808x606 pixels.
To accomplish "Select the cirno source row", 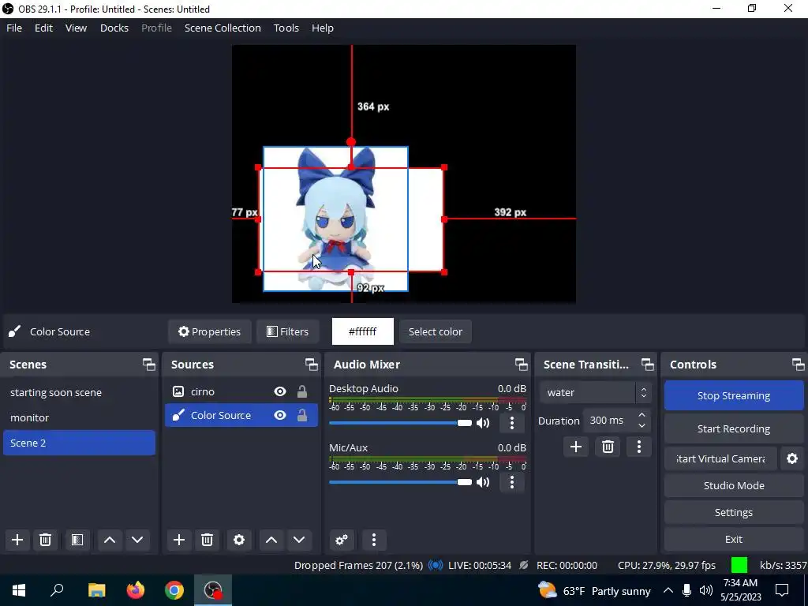I will (x=241, y=391).
